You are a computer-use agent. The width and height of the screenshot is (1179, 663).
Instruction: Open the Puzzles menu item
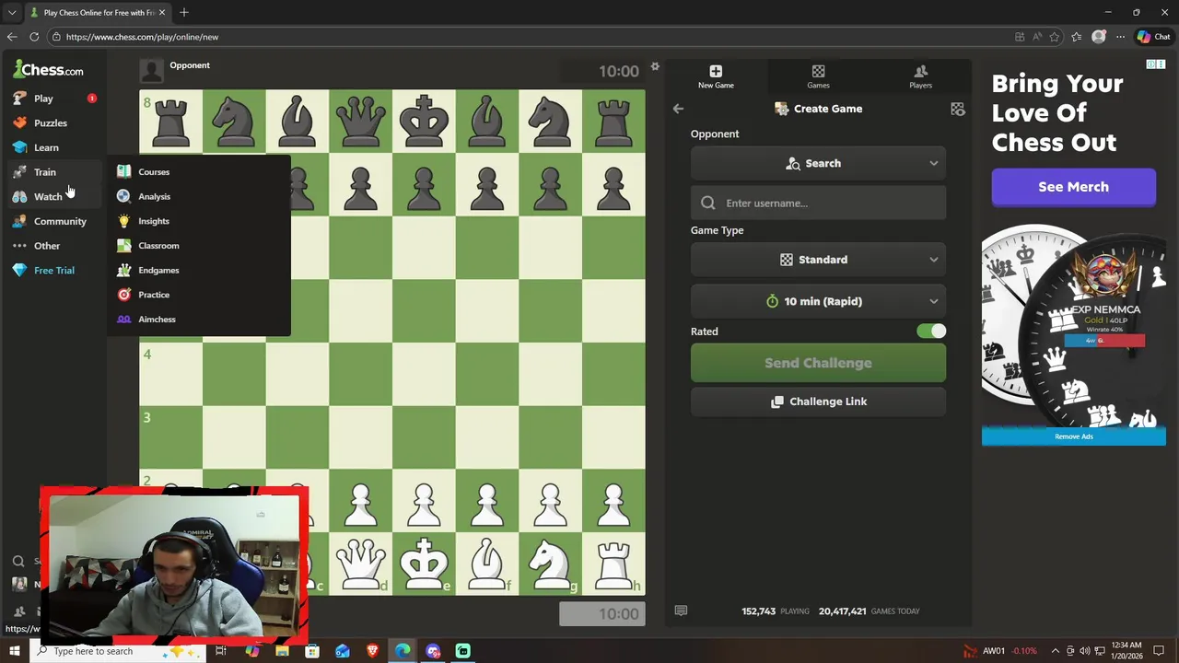tap(51, 122)
